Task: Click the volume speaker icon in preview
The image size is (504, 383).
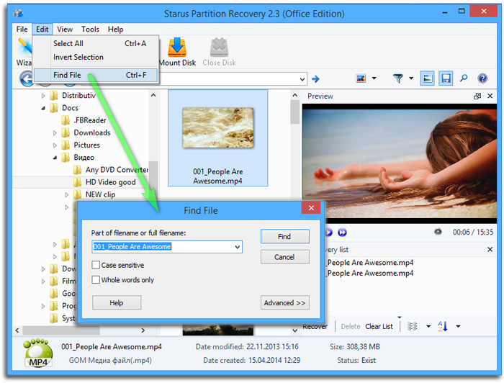Action: [x=438, y=232]
